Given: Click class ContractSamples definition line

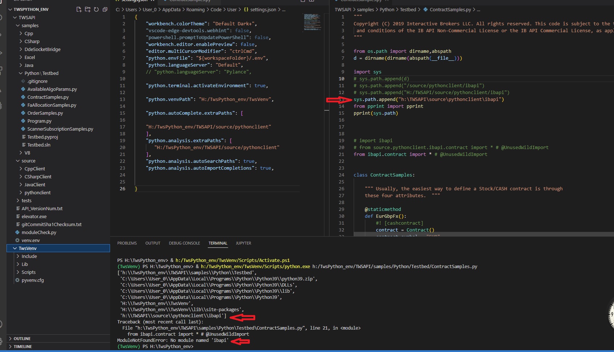Looking at the screenshot, I should coord(384,175).
